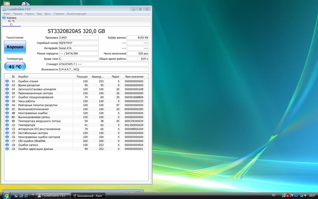The width and height of the screenshot is (318, 199).
Task: Click the taskbar clock showing 18:07
Action: pyautogui.click(x=312, y=195)
